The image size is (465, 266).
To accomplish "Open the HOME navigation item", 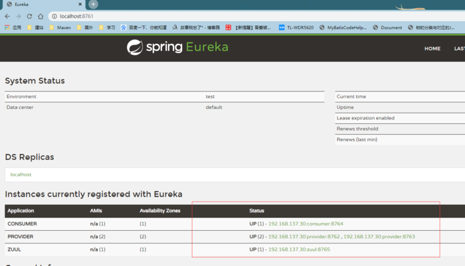I will click(432, 48).
